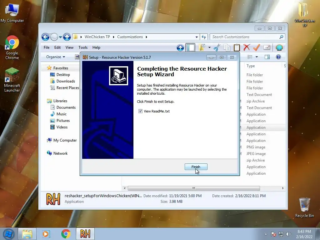Screen dimensions: 320x240
Task: Open the View menu
Action: tap(69, 47)
